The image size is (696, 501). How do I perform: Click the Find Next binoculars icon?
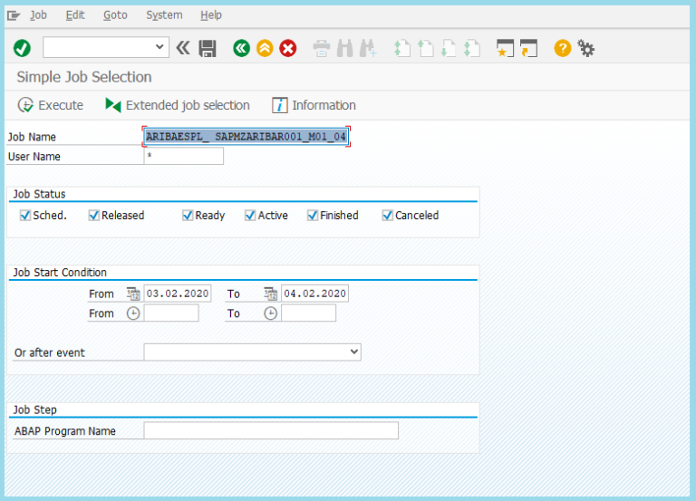click(368, 48)
